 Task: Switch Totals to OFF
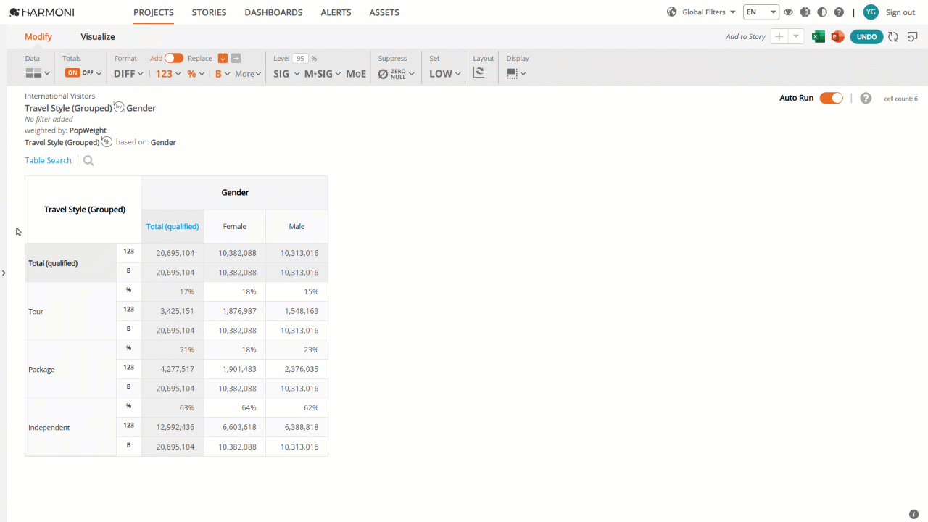click(88, 72)
